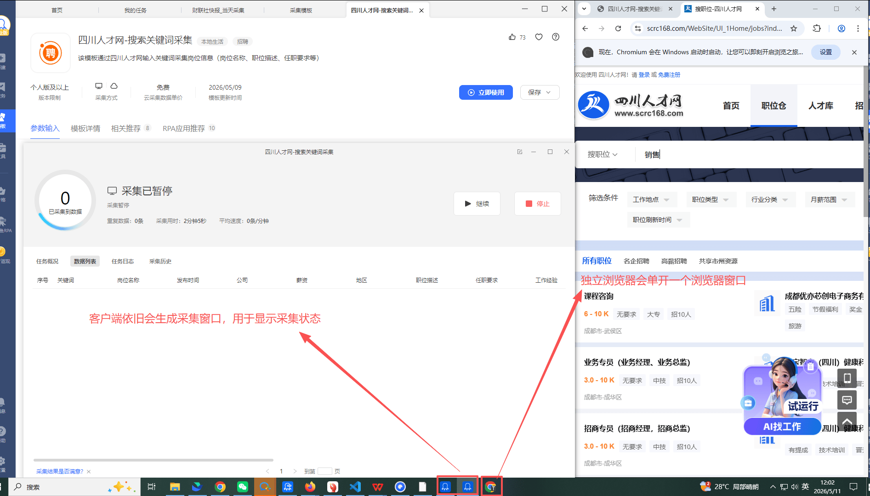The width and height of the screenshot is (870, 496).
Task: Open Firefox from the taskbar
Action: 310,487
